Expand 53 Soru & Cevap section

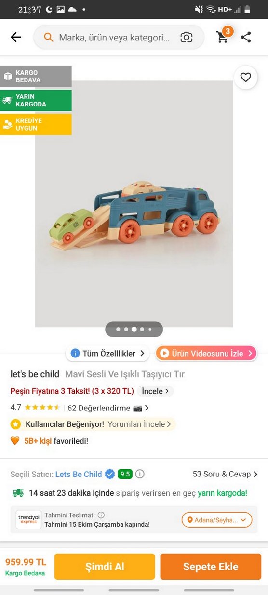tap(225, 474)
